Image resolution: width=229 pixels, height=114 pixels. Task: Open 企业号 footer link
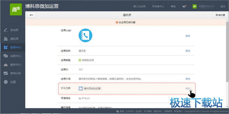(x=138, y=111)
